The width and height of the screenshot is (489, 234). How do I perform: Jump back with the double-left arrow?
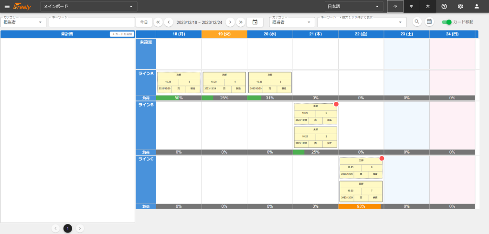click(x=158, y=22)
